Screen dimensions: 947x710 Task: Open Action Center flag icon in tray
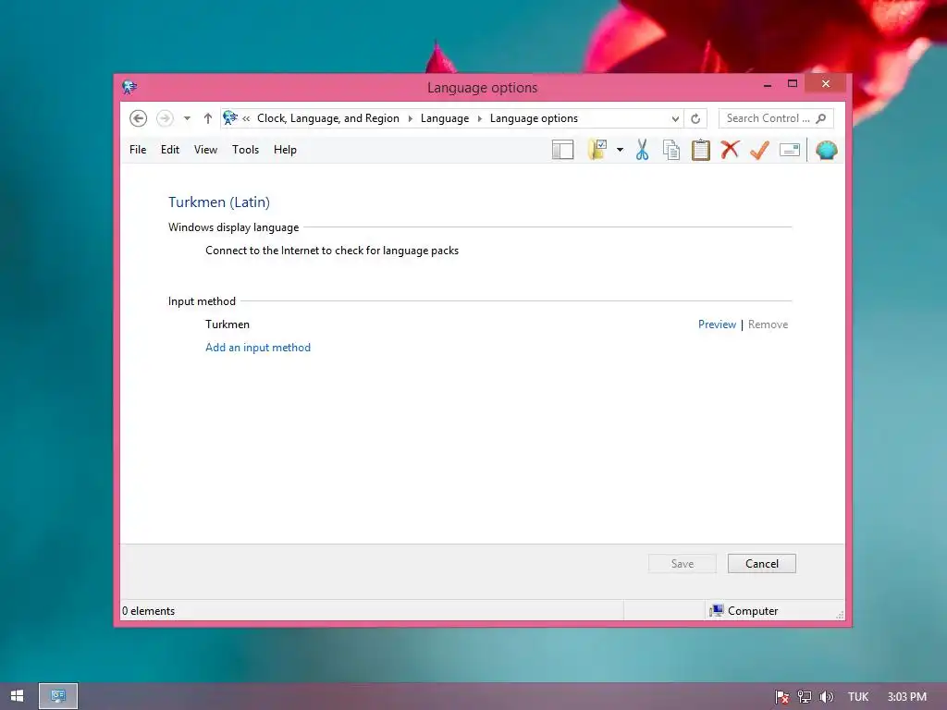(x=782, y=697)
